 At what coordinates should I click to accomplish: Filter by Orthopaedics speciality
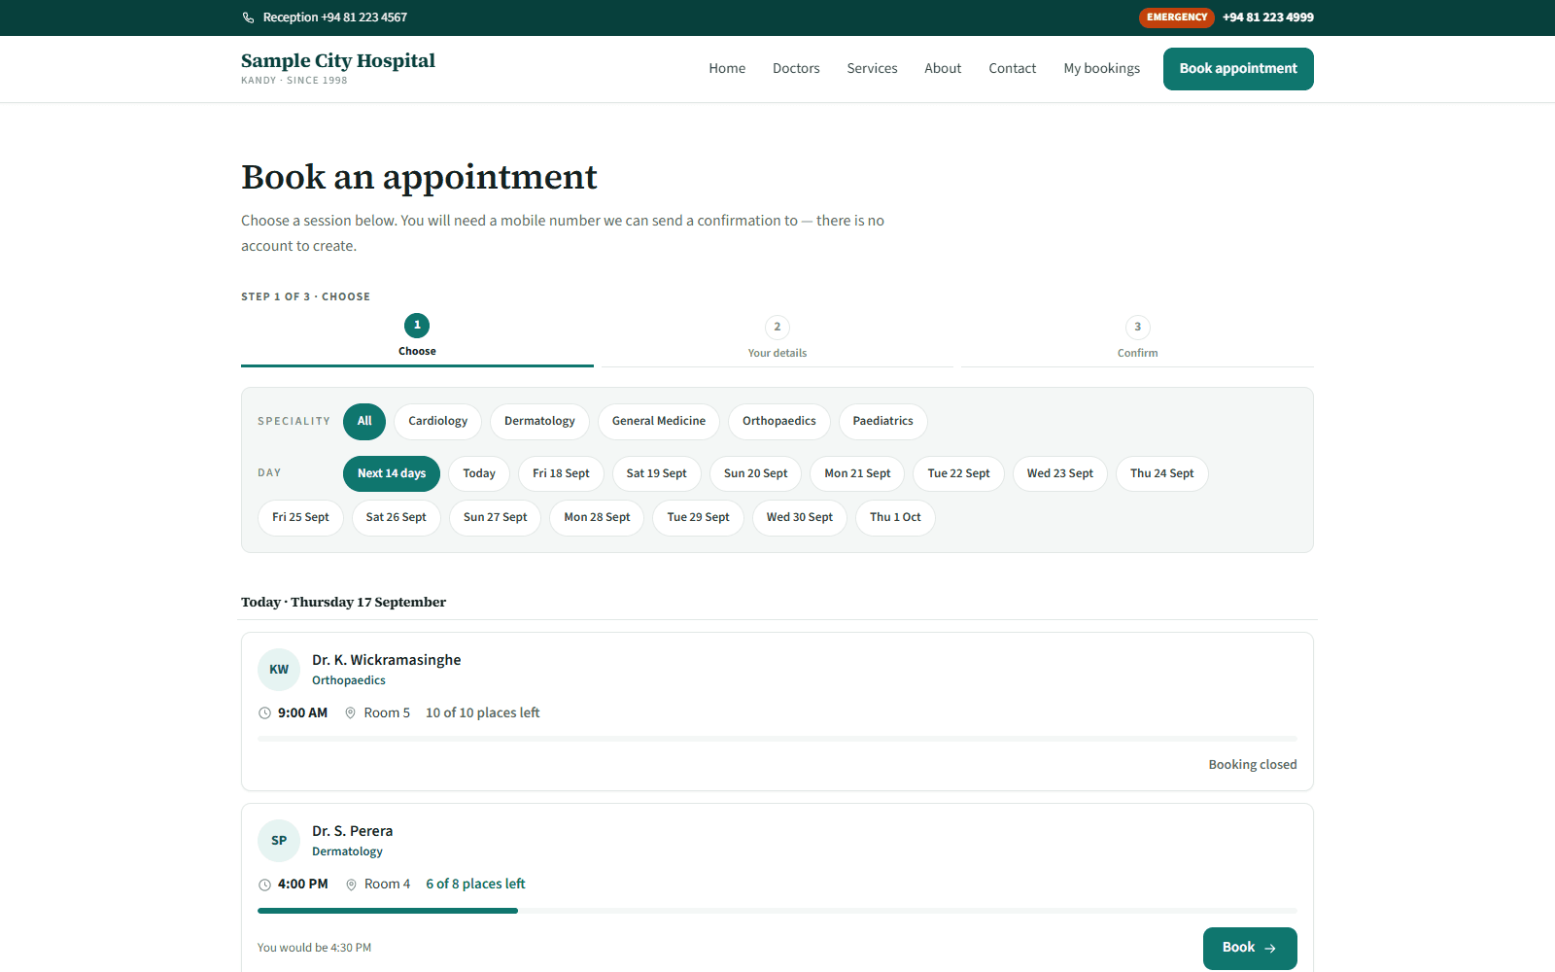779,422
